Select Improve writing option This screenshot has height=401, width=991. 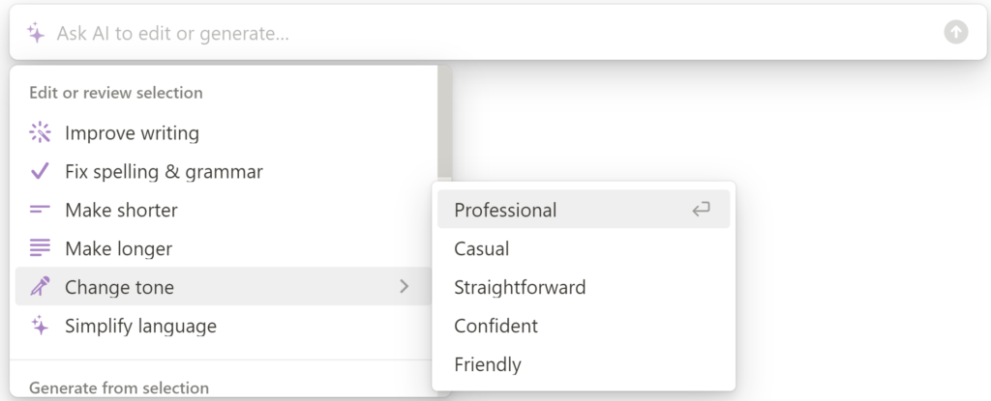pyautogui.click(x=224, y=132)
